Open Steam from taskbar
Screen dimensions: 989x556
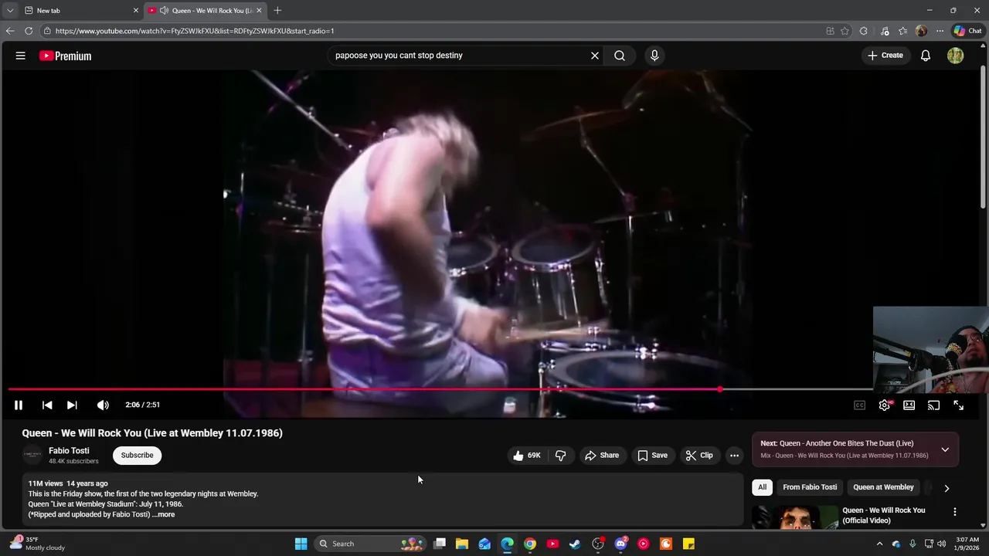[x=575, y=544]
